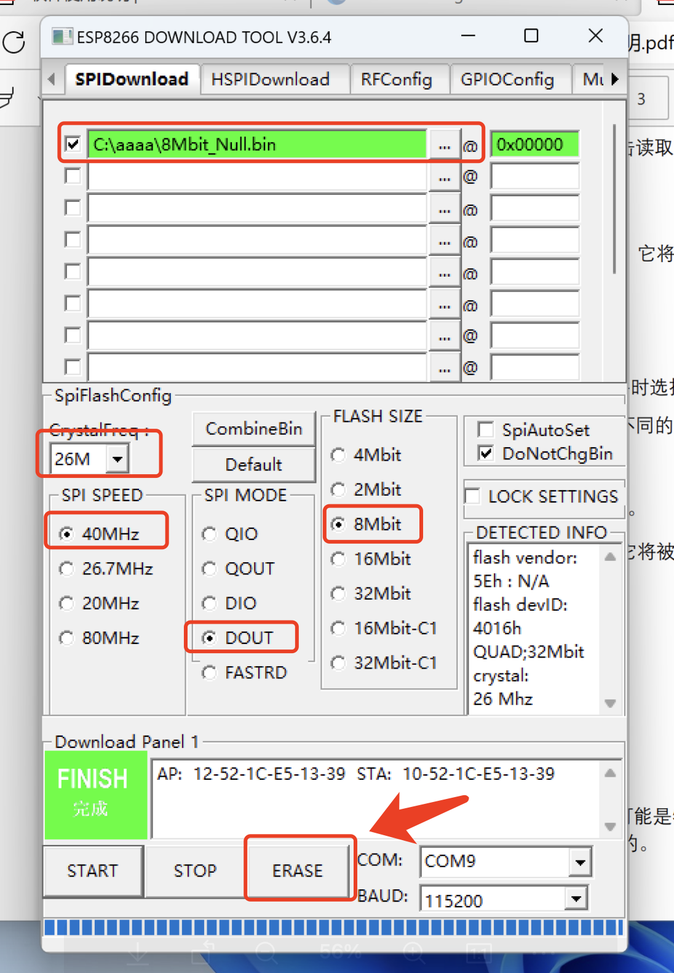Browse file for the 8Mbit_Null.bin row
The width and height of the screenshot is (674, 973).
pos(445,146)
